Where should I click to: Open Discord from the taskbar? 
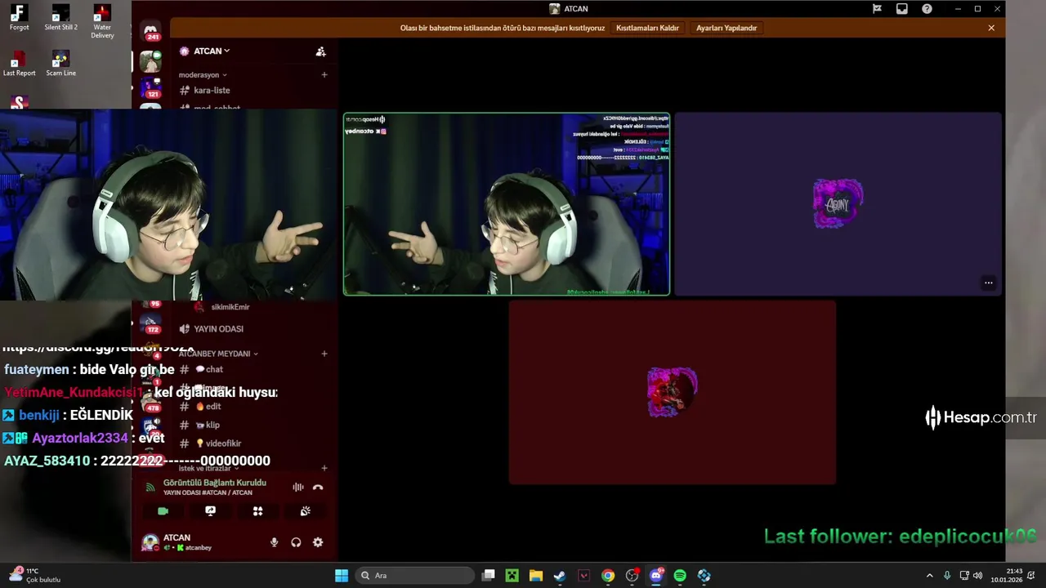point(656,576)
